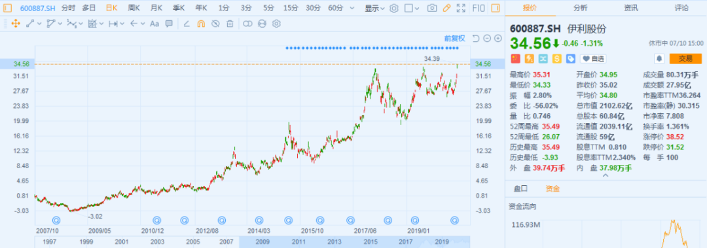
Task: Select the horizontal range measure tool
Action: [113, 24]
